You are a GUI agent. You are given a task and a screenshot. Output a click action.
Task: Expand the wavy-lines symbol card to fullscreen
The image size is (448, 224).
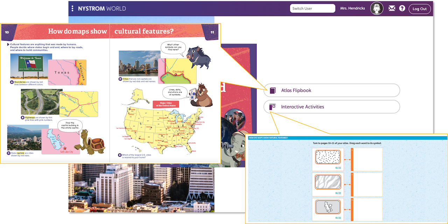(339, 193)
